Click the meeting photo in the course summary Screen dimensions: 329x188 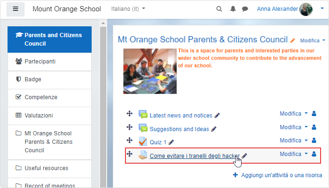click(150, 71)
